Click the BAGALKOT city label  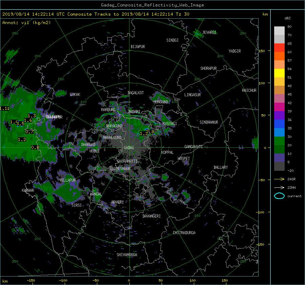[x=136, y=93]
